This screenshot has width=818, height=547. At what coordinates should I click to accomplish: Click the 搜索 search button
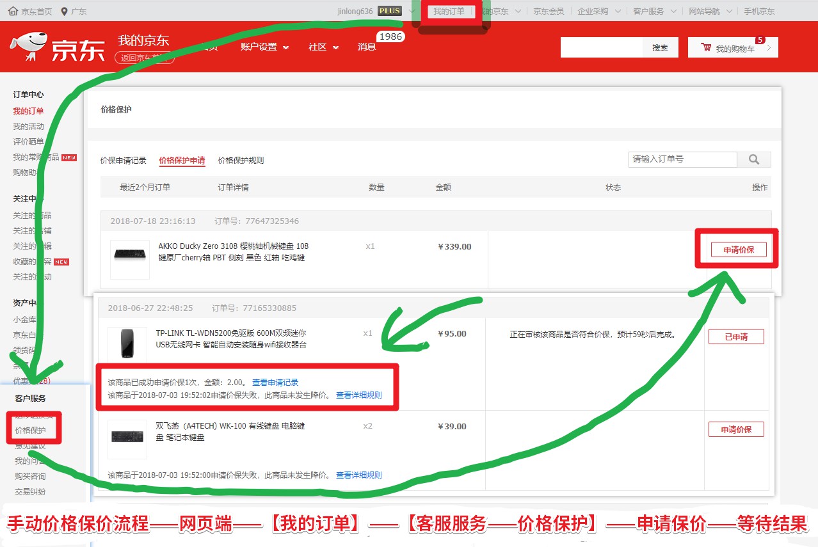660,47
